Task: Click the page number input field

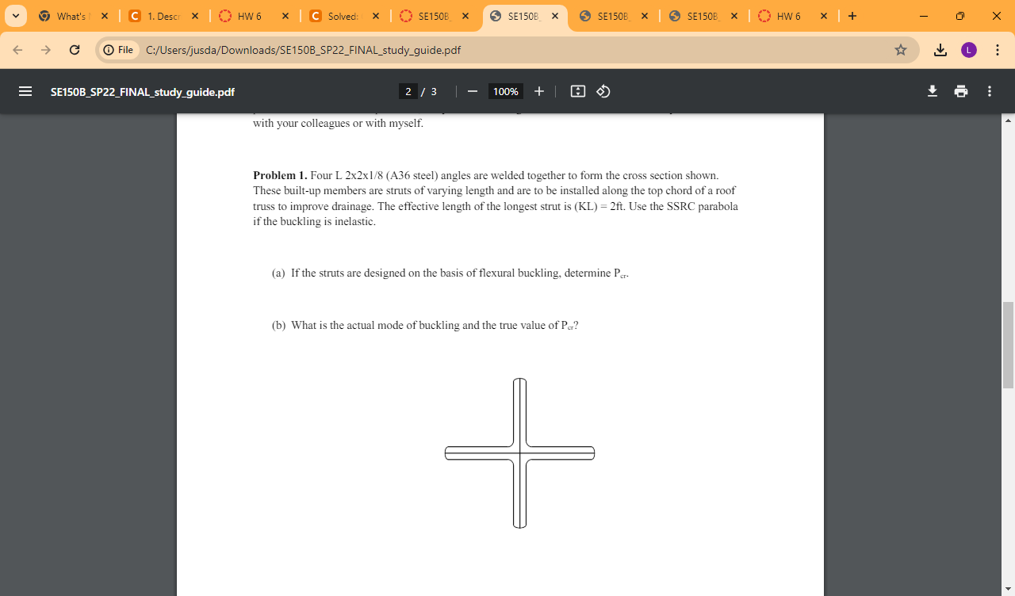Action: coord(408,91)
